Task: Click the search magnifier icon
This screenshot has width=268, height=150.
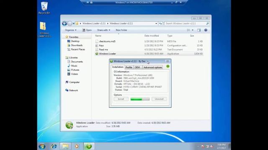Action: (207, 23)
